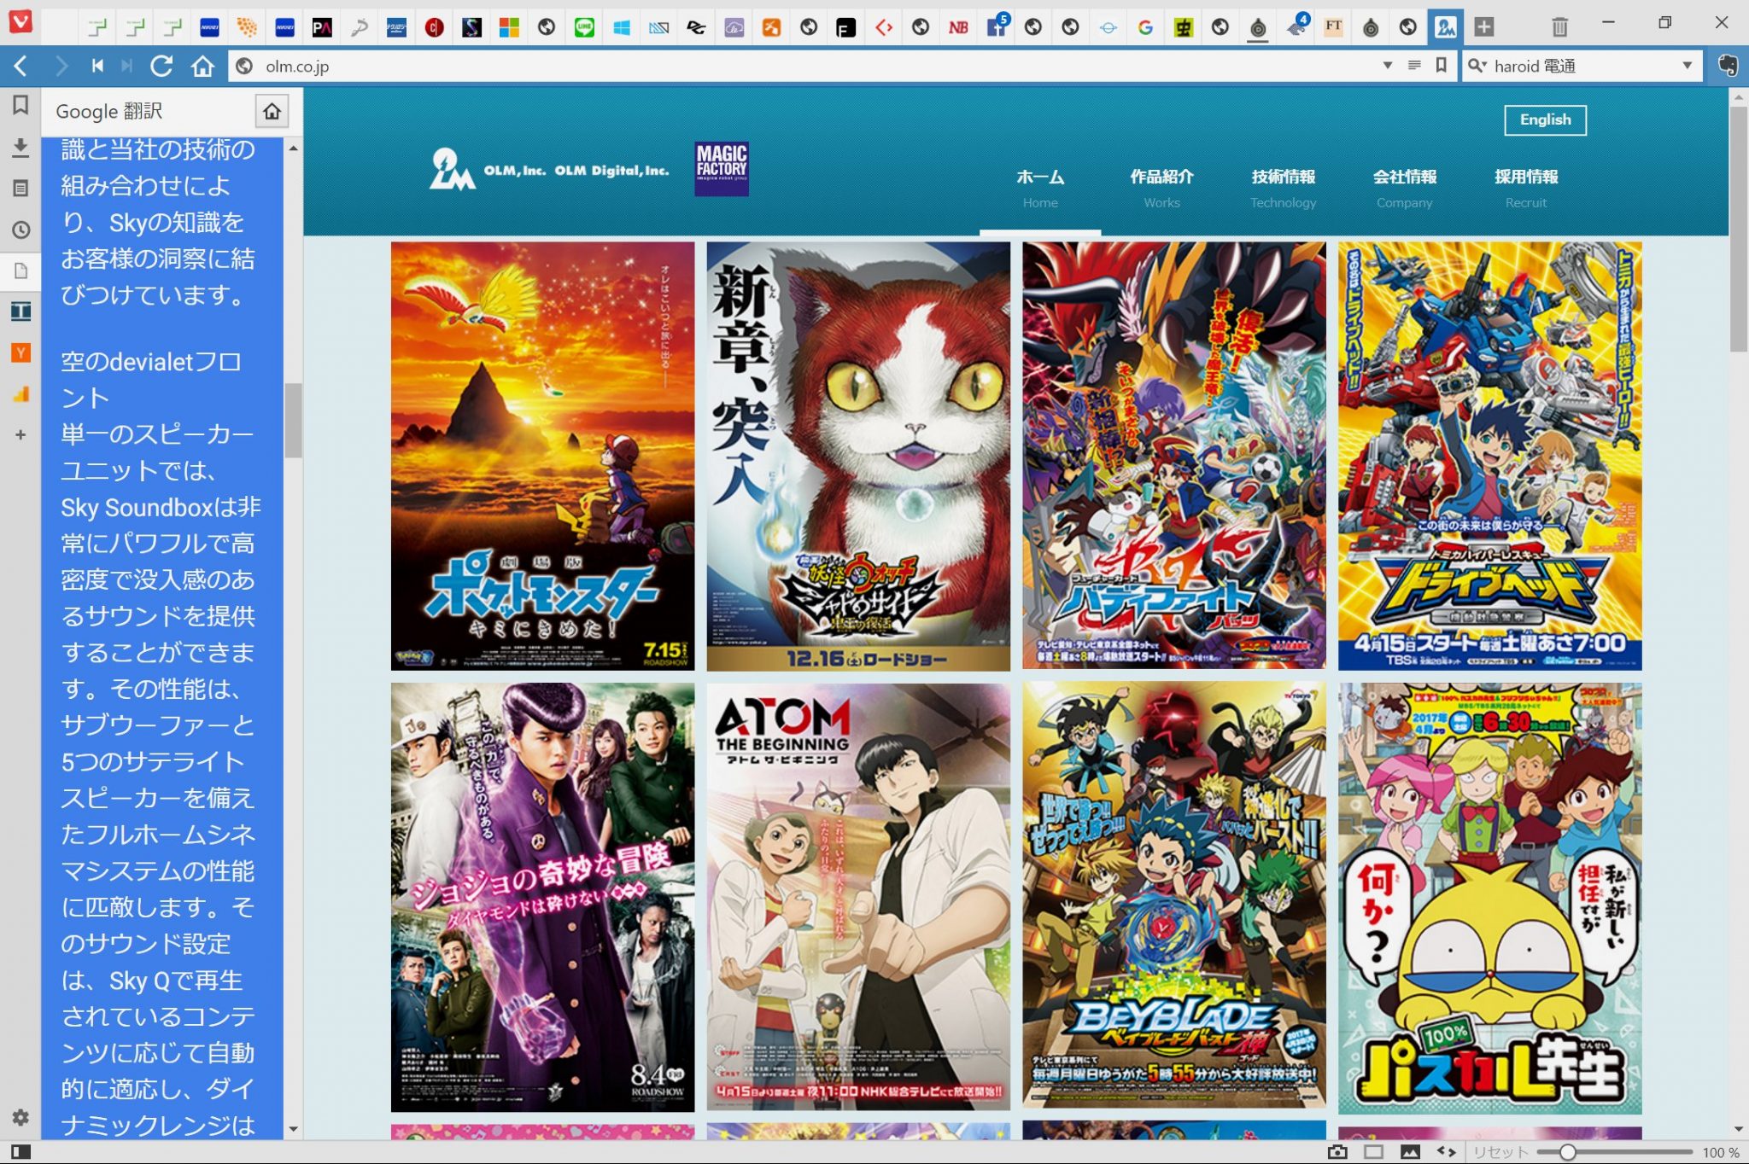Open page actions angle-brackets icon
The height and width of the screenshot is (1164, 1749).
pyautogui.click(x=1446, y=1152)
